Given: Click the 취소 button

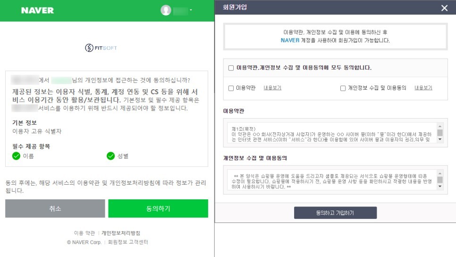Looking at the screenshot, I should click(55, 208).
